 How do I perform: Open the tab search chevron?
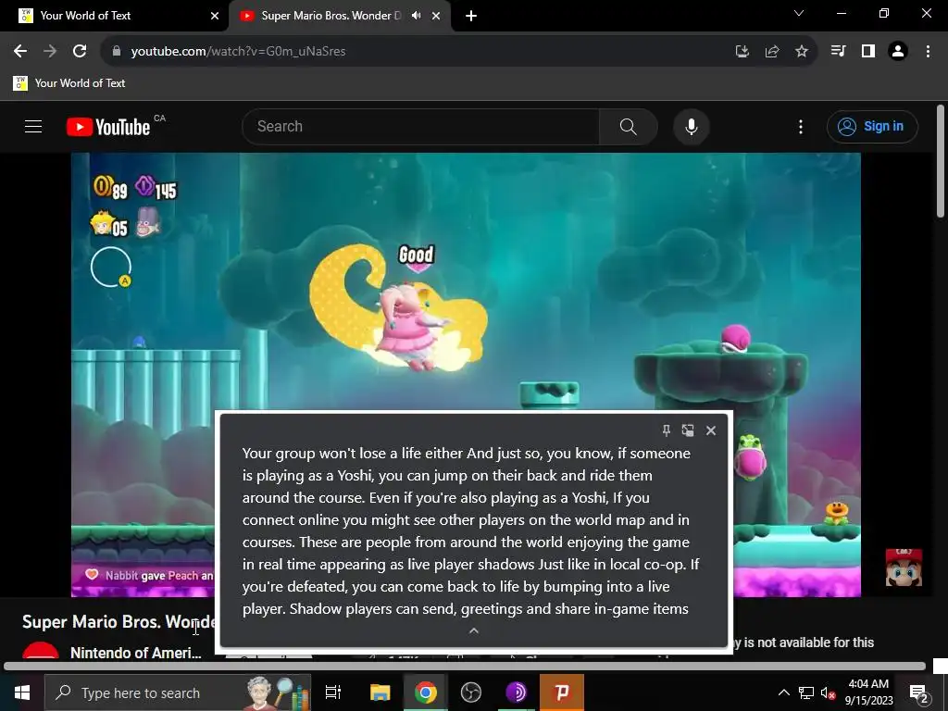click(799, 13)
